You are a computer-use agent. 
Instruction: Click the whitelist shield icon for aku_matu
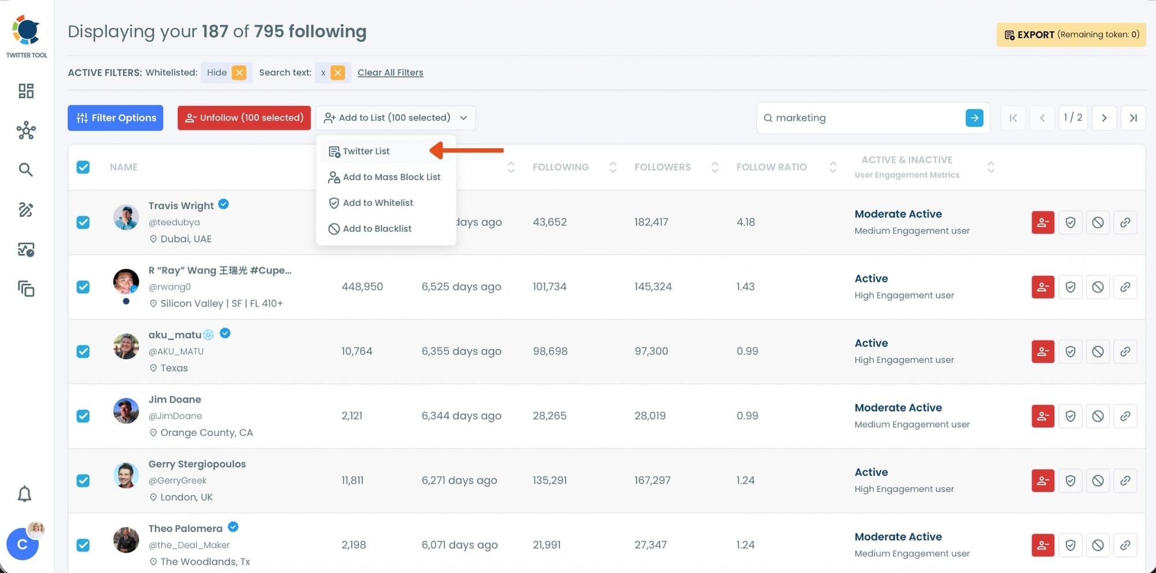click(1070, 351)
